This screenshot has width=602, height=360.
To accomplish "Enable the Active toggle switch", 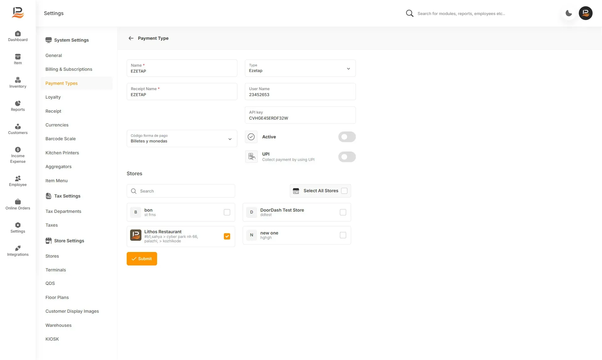I will pos(347,137).
